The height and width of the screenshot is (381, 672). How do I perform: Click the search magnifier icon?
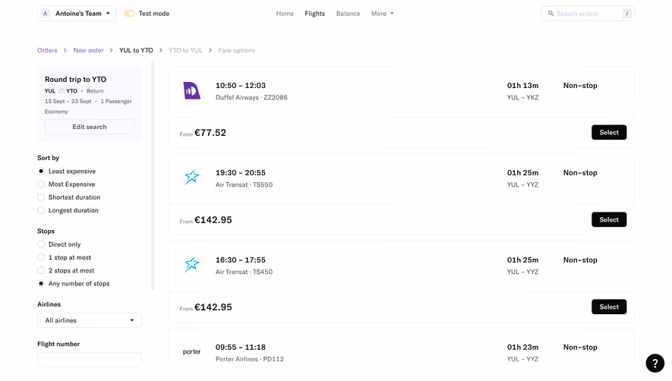pyautogui.click(x=551, y=14)
